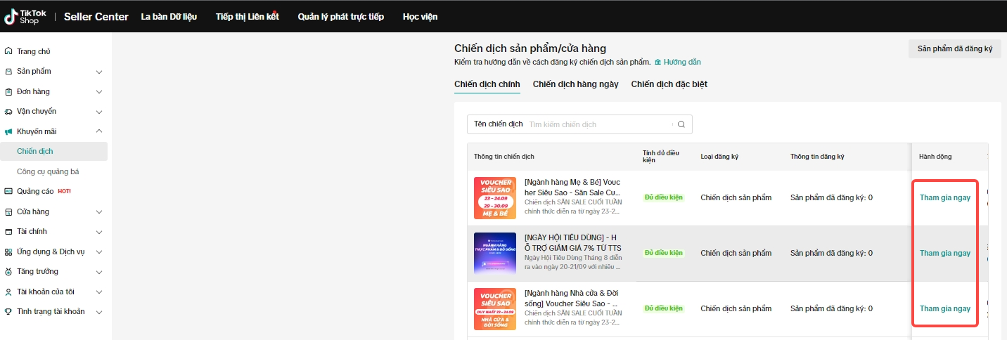The image size is (1007, 340).
Task: Click Tham gia ngay for Mẹ & Bé campaign
Action: [x=945, y=197]
